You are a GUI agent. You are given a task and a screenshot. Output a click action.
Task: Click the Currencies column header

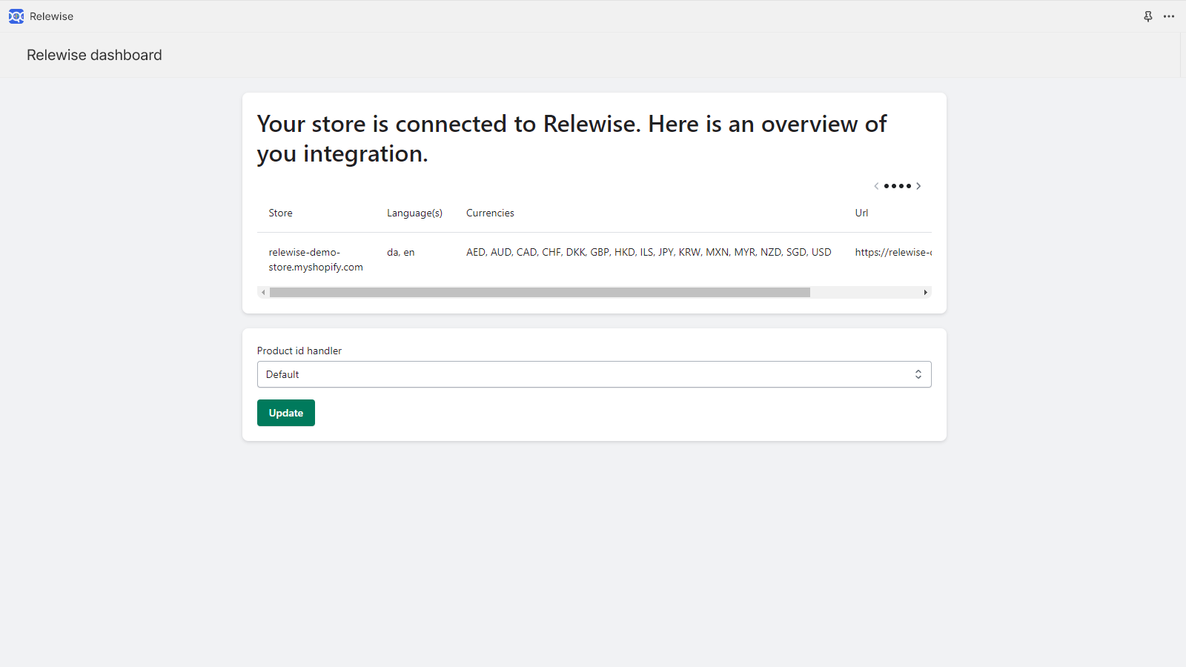click(489, 213)
